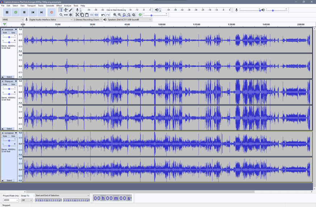Open the Effect menu
Image resolution: width=316 pixels, height=207 pixels.
coord(59,6)
